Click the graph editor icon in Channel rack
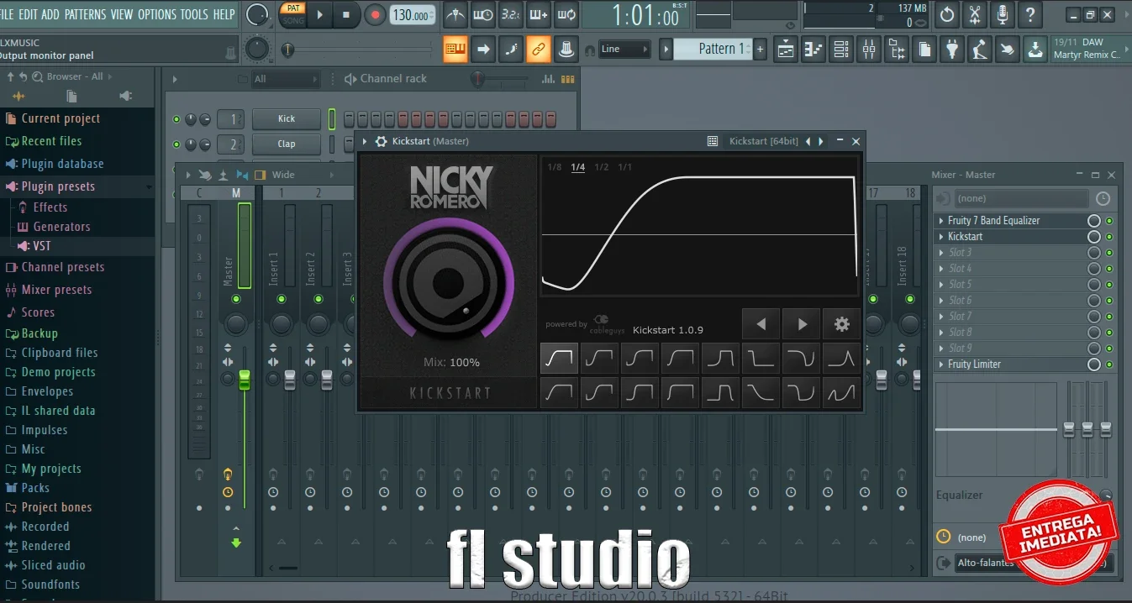Screen dimensions: 1132x603 pos(548,79)
